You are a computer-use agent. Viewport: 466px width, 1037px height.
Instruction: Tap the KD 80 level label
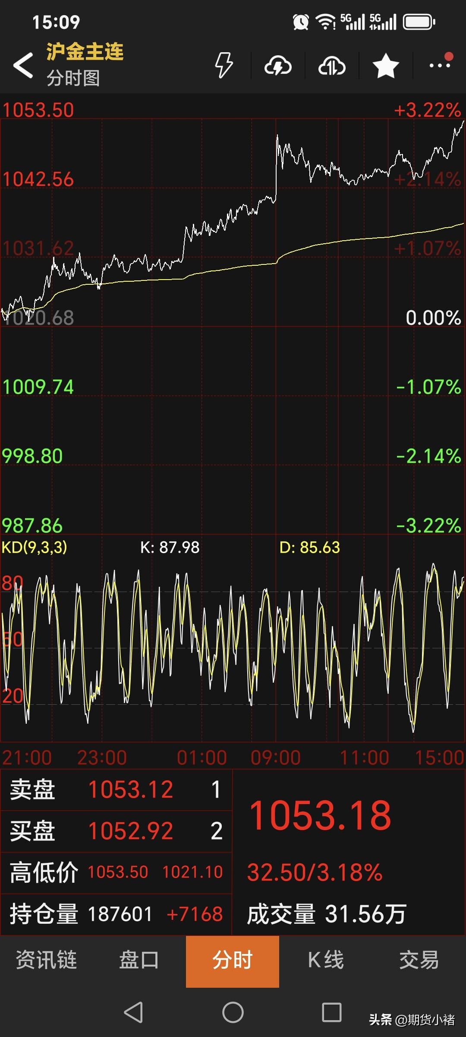[x=12, y=583]
